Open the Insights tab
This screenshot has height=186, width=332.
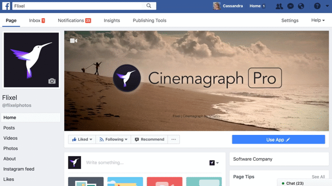click(112, 21)
